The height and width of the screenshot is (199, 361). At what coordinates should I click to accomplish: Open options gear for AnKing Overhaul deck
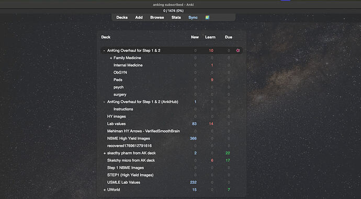tap(238, 50)
